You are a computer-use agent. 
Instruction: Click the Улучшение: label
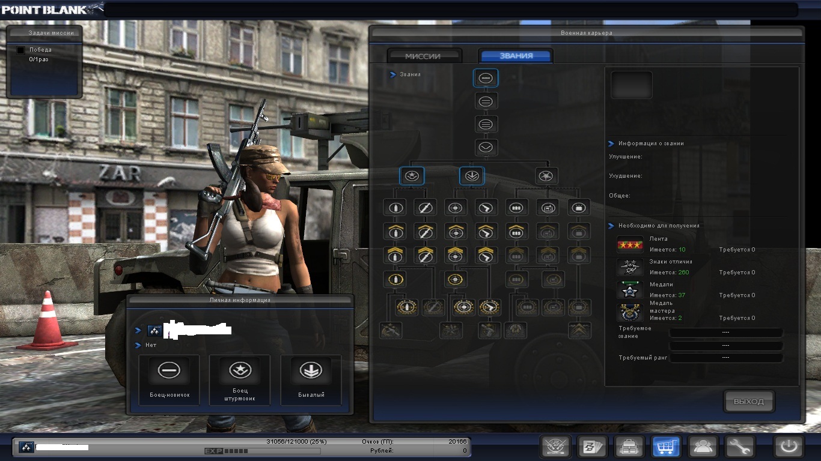tap(624, 157)
